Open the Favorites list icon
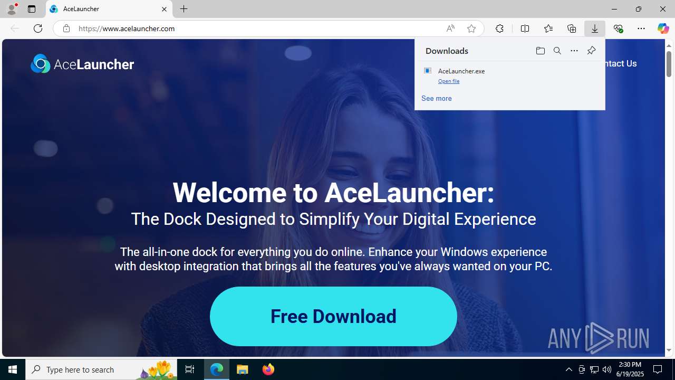675x380 pixels. [x=548, y=28]
